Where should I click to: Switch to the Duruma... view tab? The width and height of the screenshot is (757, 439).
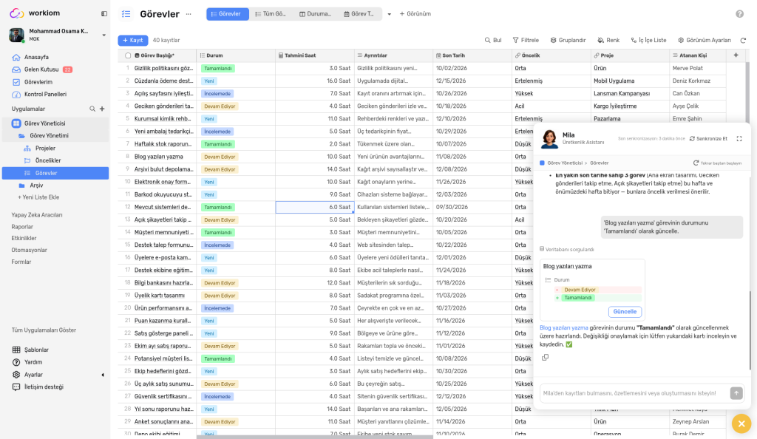pos(315,14)
